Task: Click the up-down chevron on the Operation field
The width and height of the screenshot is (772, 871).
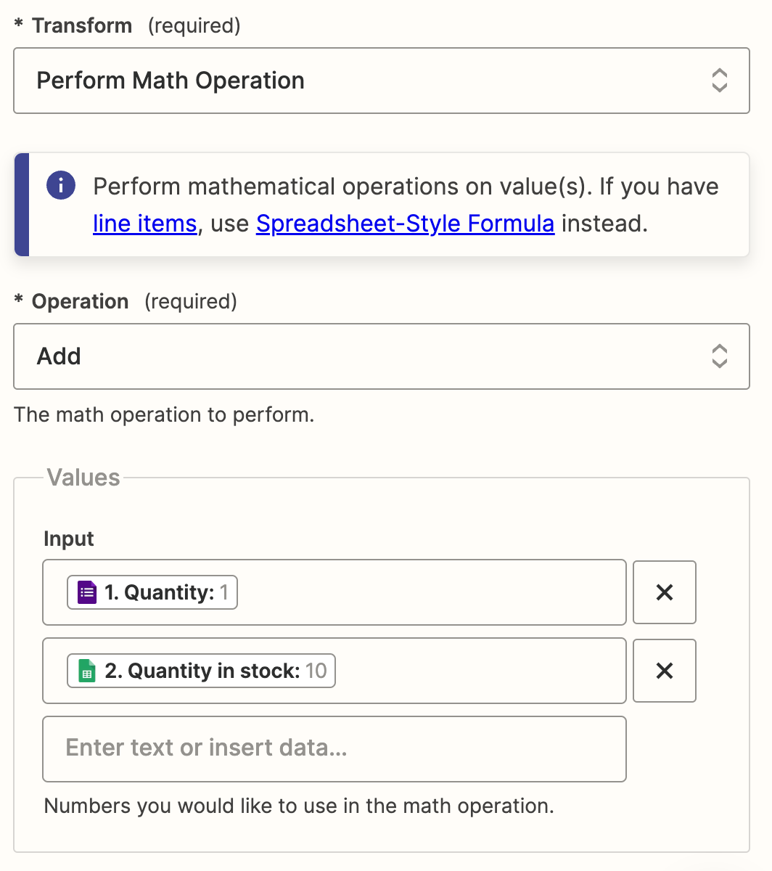Action: click(719, 356)
